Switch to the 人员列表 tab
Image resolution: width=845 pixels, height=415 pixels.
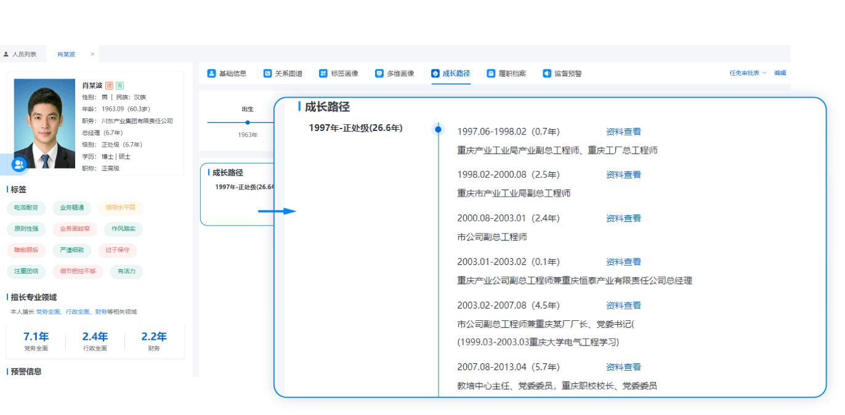[23, 54]
